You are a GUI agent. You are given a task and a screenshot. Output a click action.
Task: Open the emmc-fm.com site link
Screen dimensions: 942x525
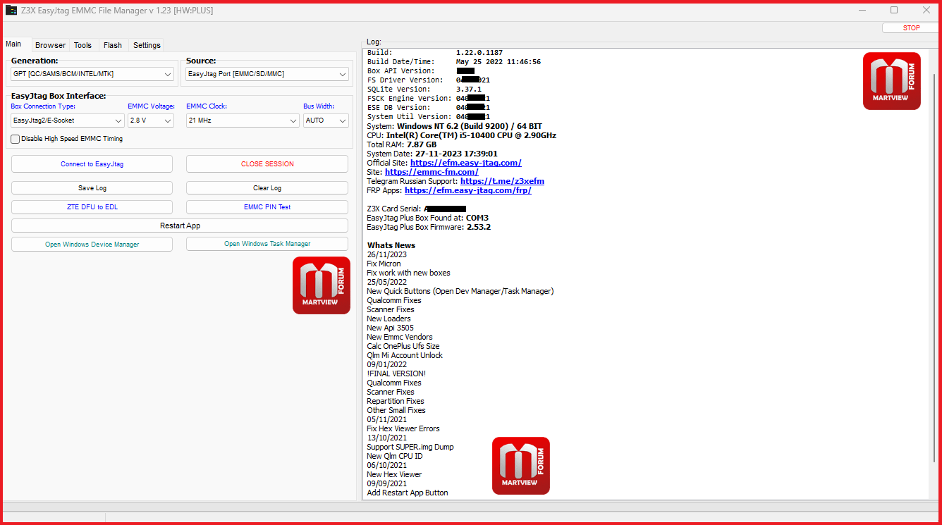[432, 172]
